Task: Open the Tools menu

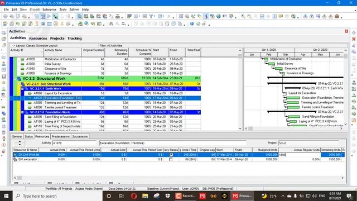Action: 63,9
